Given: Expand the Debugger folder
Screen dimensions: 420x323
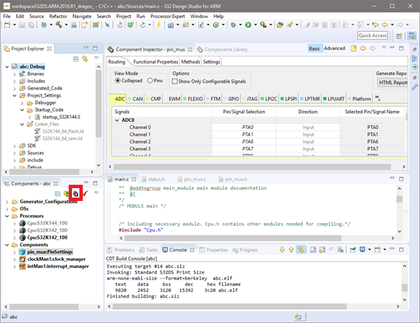Looking at the screenshot, I should point(22,102).
